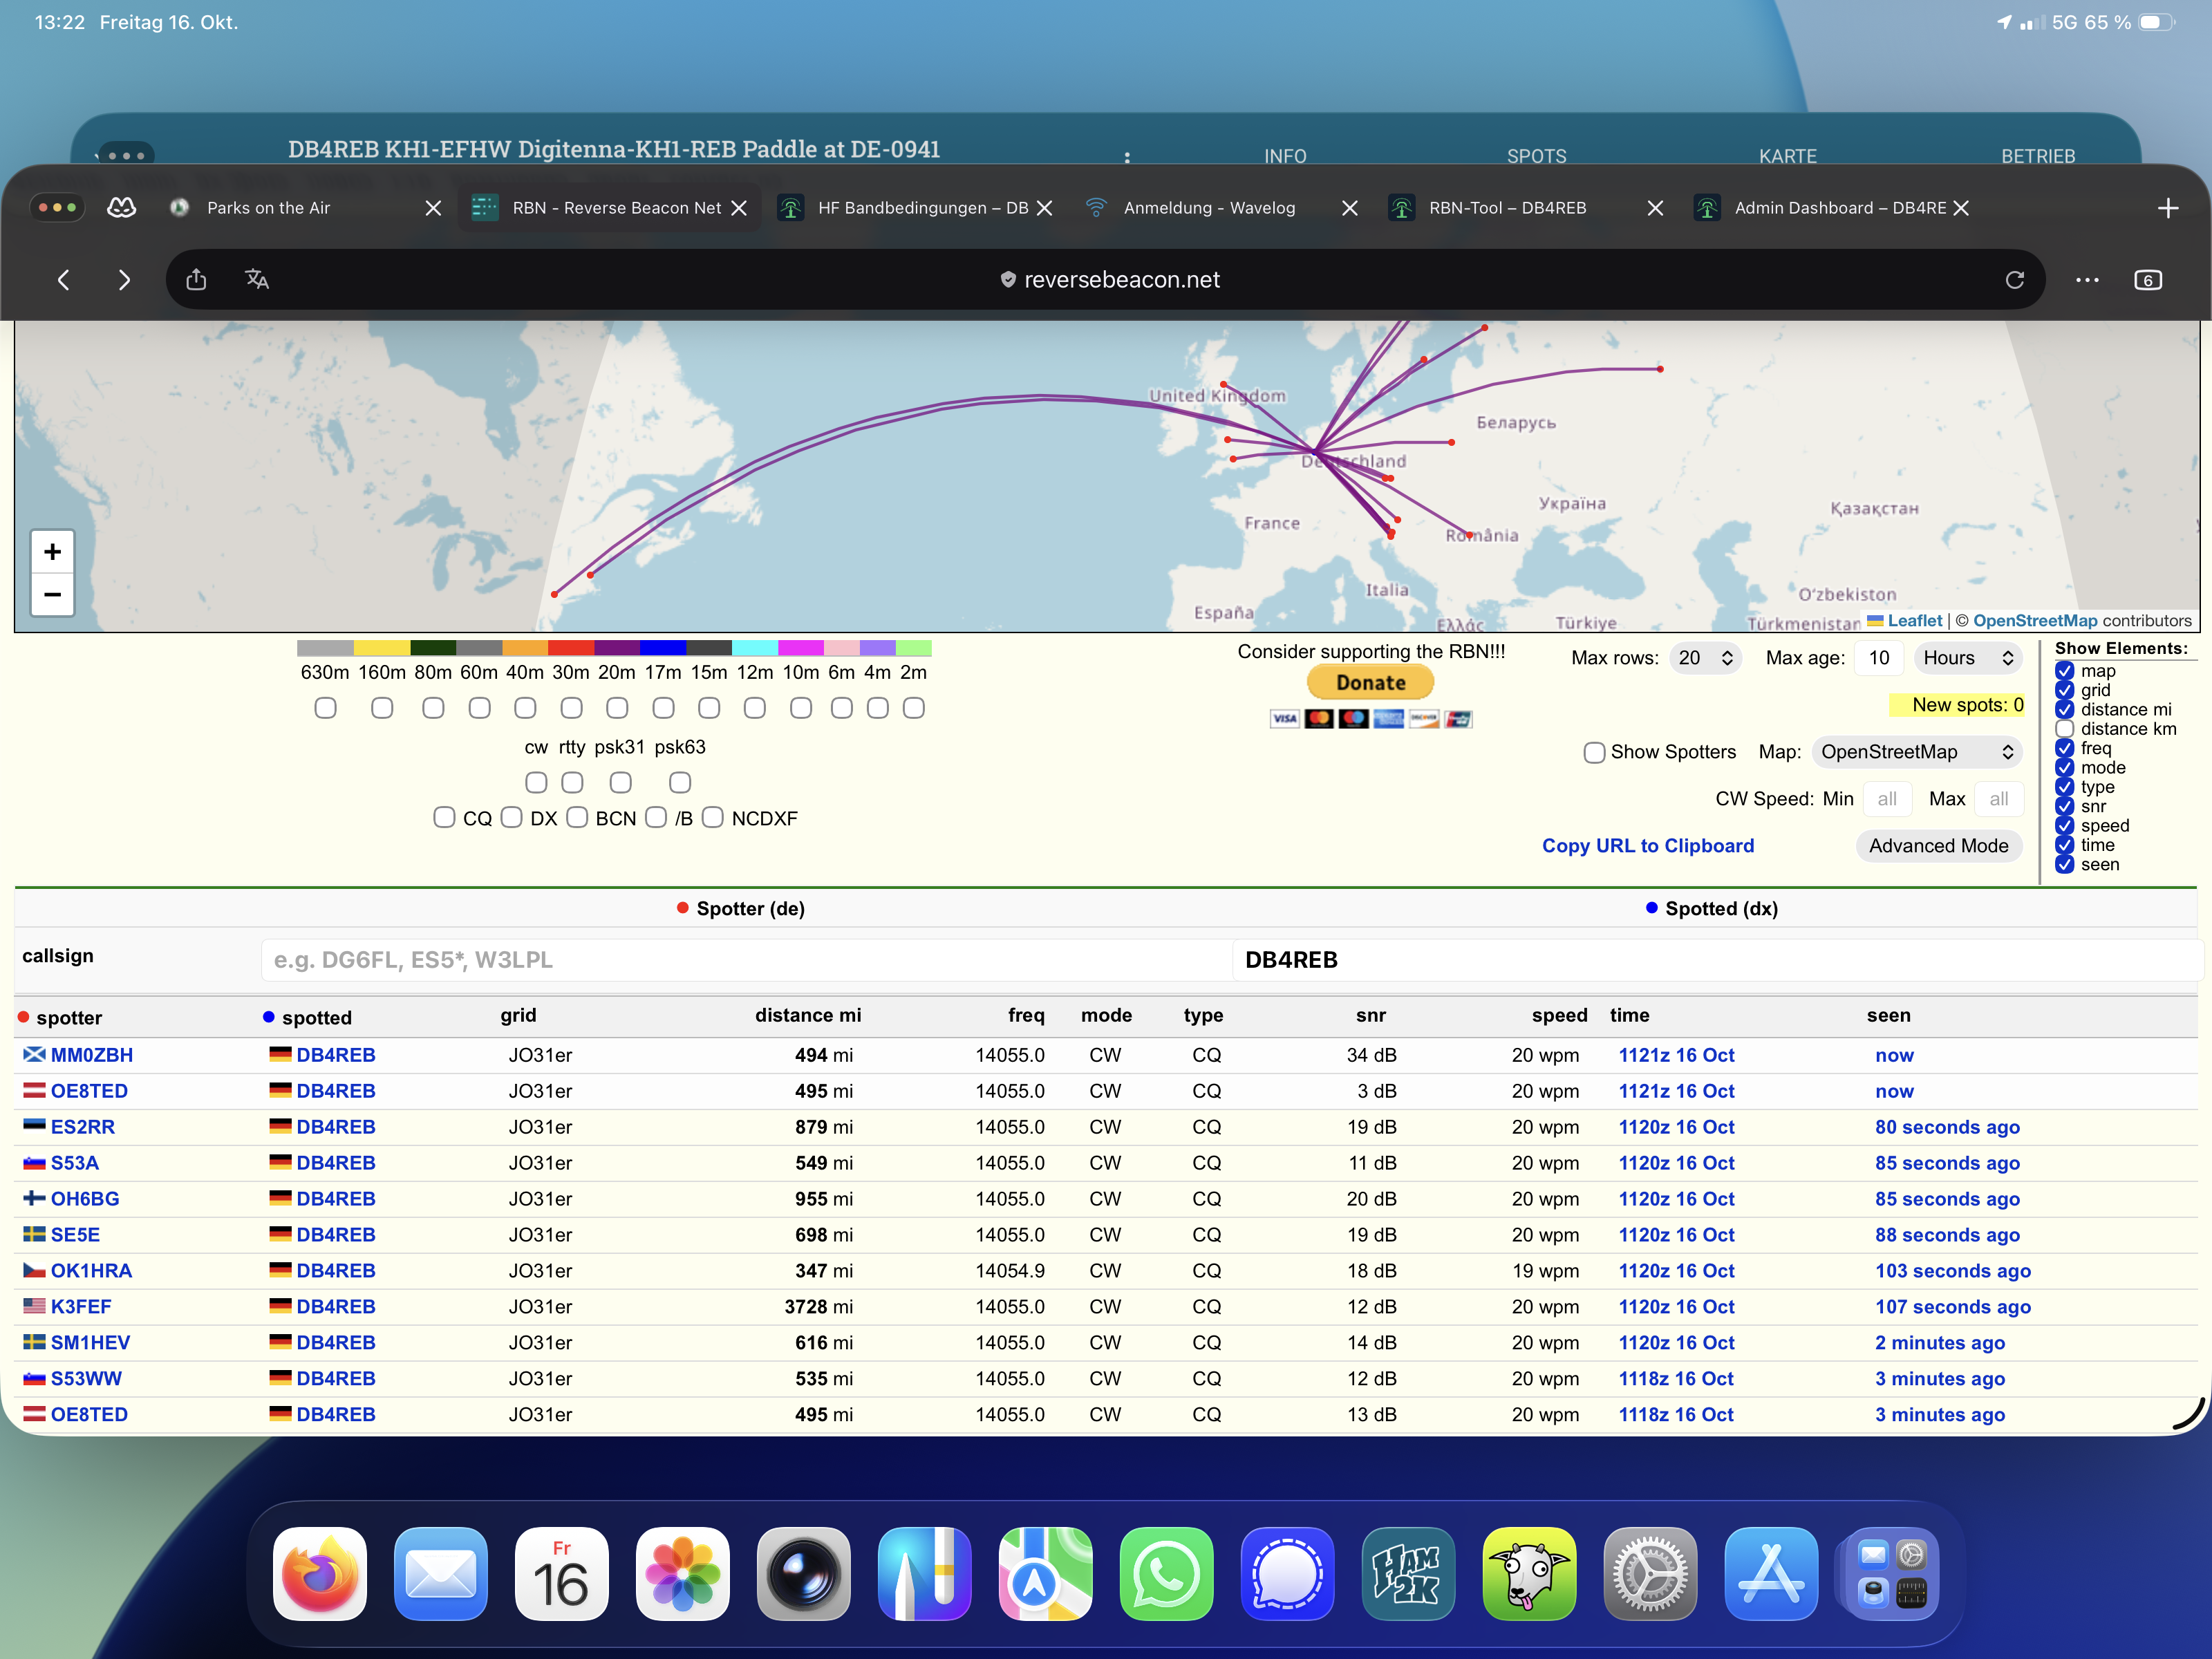
Task: Uncheck the map element checkbox
Action: (x=2065, y=671)
